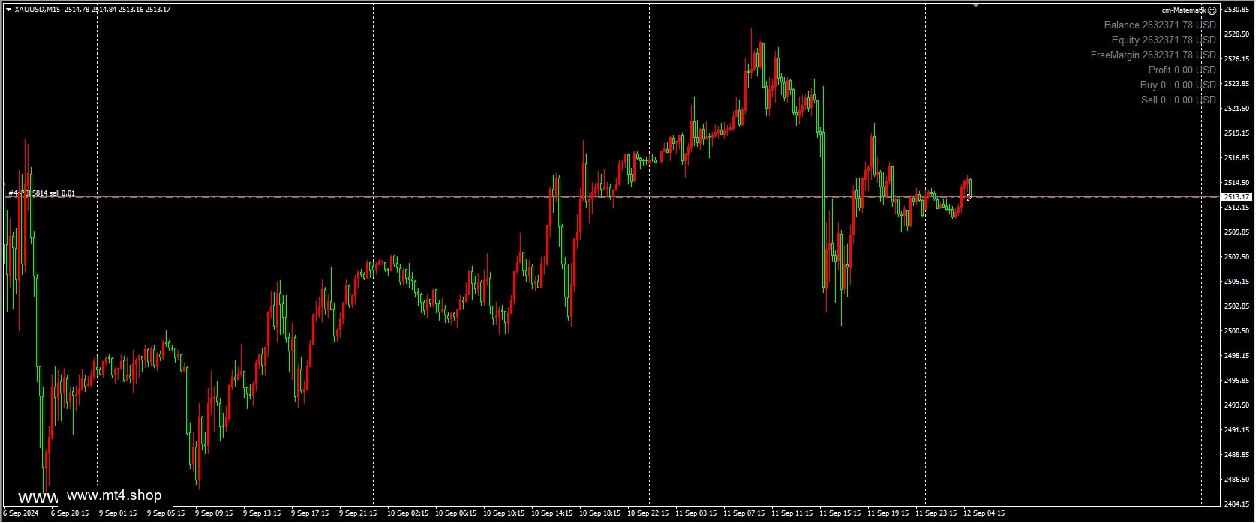The image size is (1256, 523).
Task: Click the 2528.50 price scale label
Action: 1236,34
